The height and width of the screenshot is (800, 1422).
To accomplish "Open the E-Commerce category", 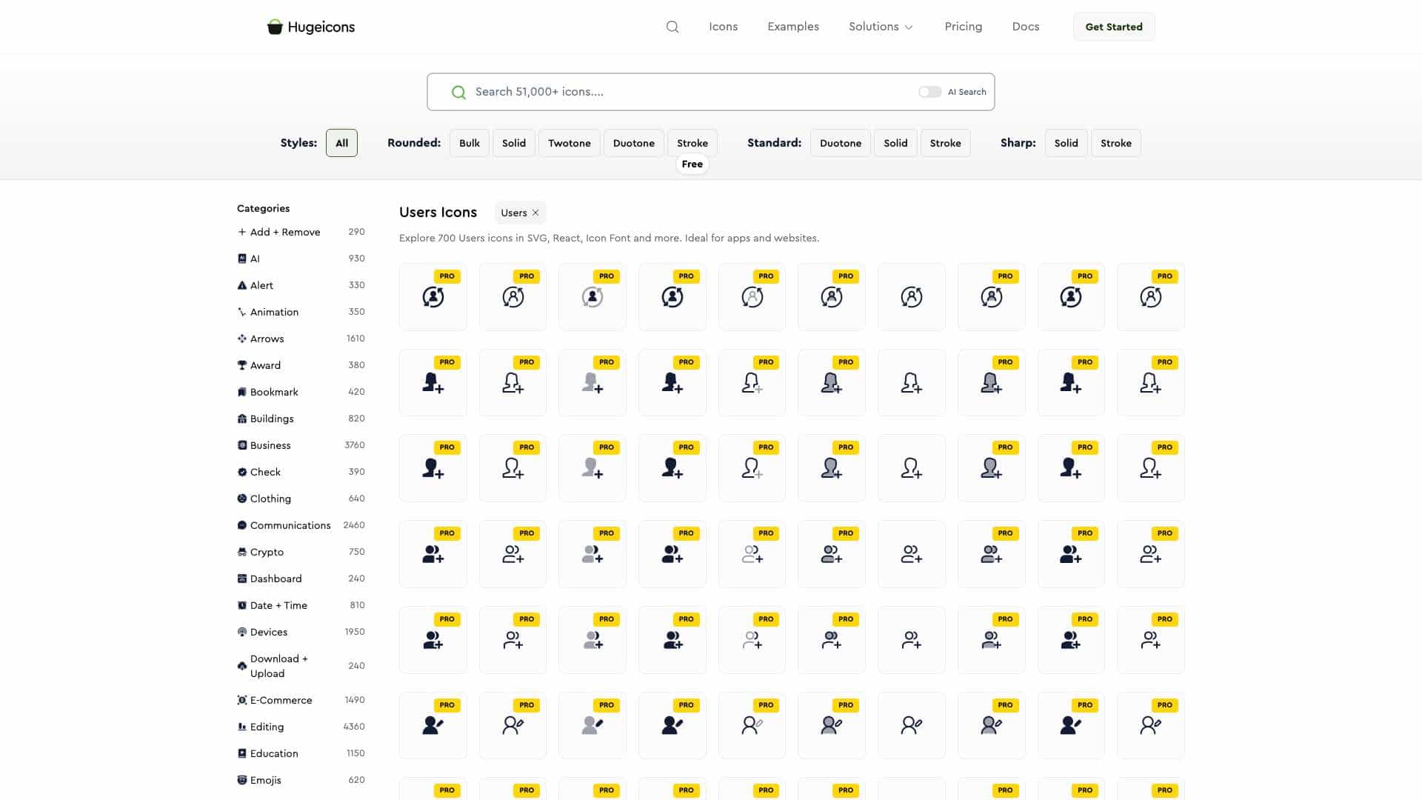I will pos(301,700).
